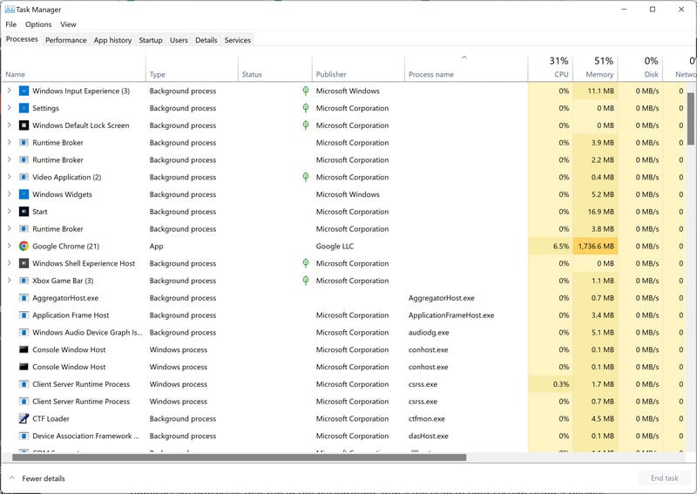Open the Options menu
The width and height of the screenshot is (697, 494).
(38, 24)
